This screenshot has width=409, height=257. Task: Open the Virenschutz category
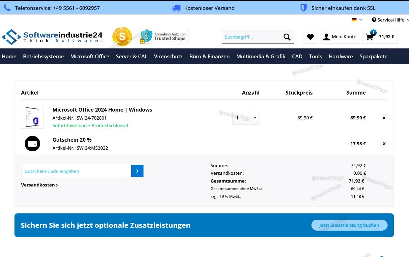tap(168, 56)
